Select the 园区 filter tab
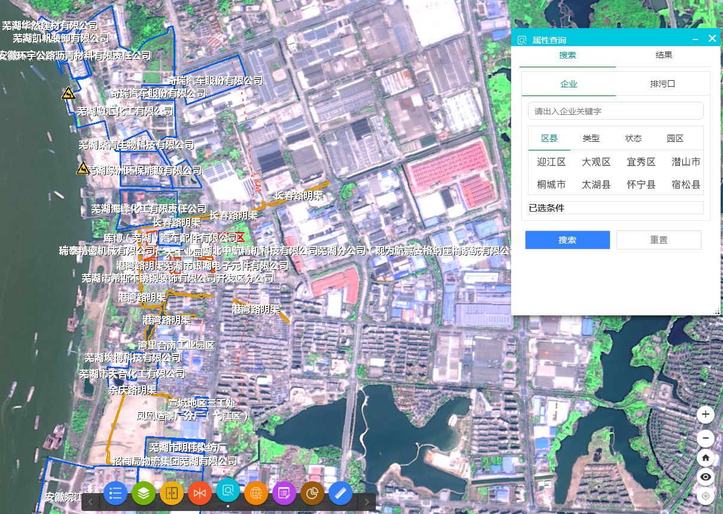This screenshot has height=514, width=723. coord(675,138)
